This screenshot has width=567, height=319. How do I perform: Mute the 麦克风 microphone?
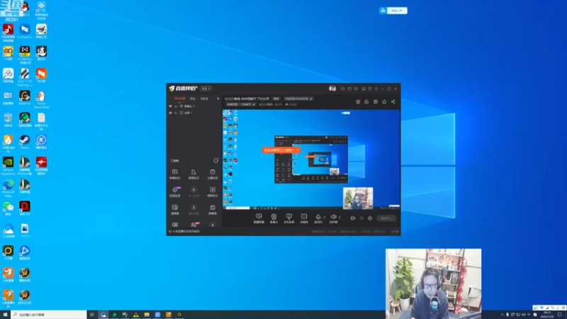click(x=318, y=218)
